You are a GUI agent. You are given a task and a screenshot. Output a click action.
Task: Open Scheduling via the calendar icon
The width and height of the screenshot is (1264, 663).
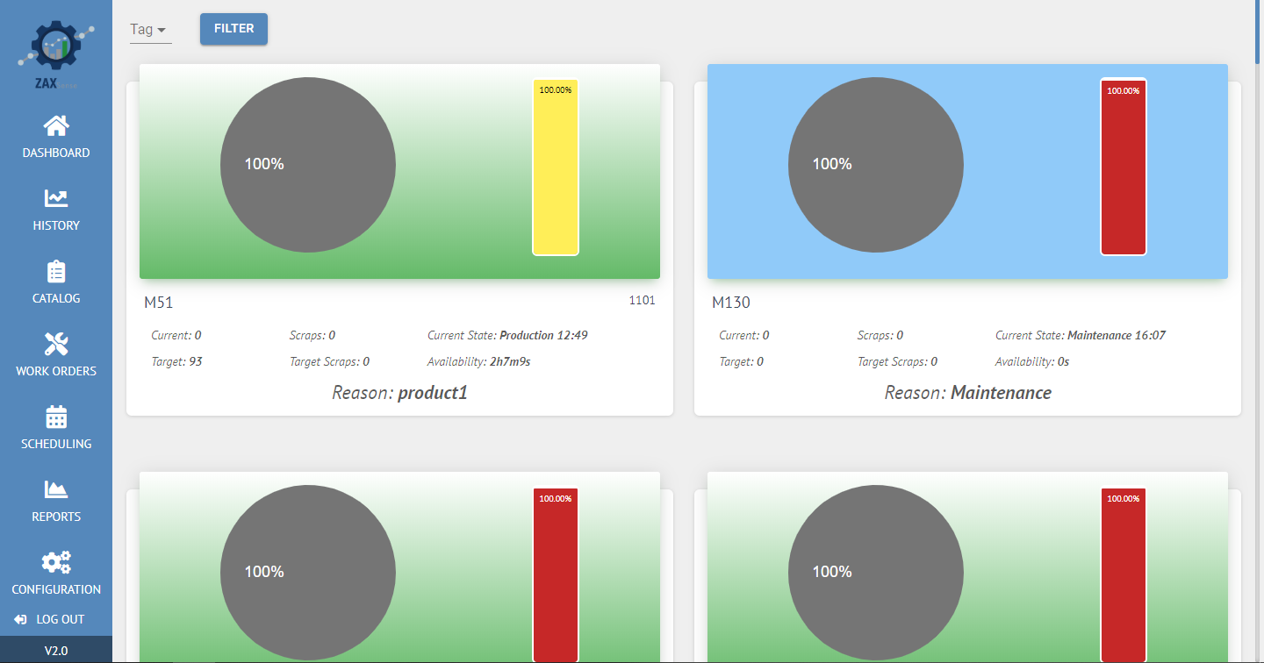pyautogui.click(x=56, y=417)
